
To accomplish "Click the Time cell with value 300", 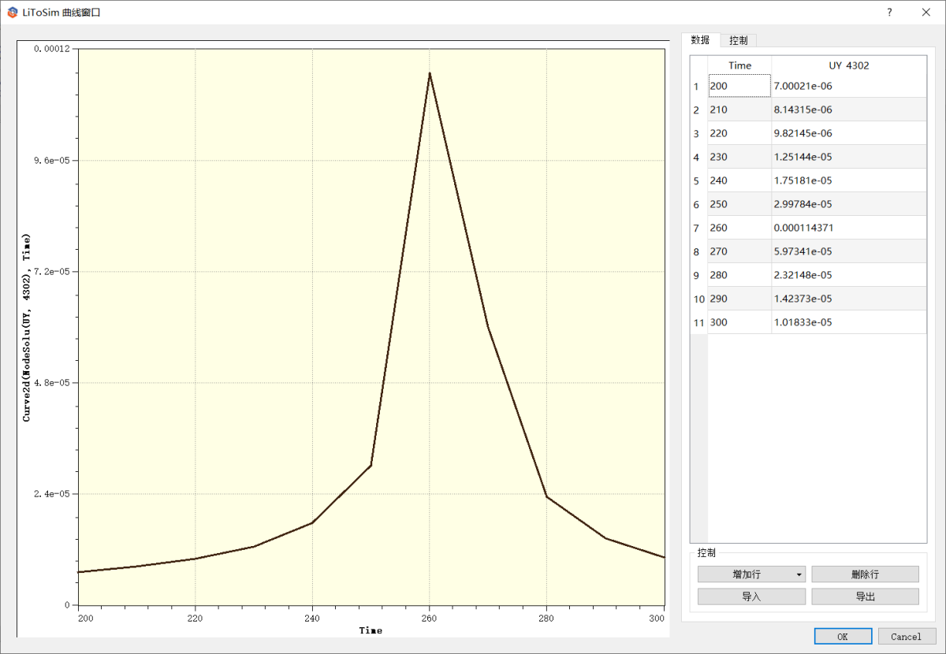I will [739, 322].
